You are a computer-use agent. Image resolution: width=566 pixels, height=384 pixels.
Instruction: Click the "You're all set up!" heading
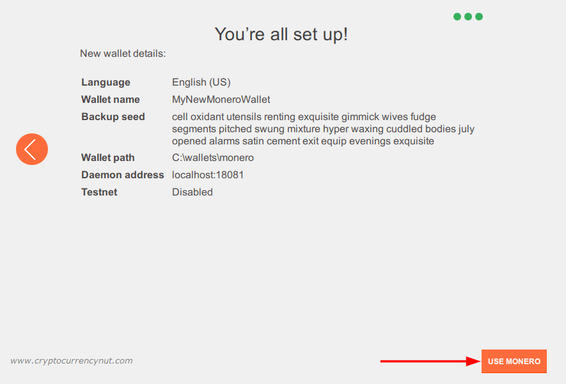point(281,35)
